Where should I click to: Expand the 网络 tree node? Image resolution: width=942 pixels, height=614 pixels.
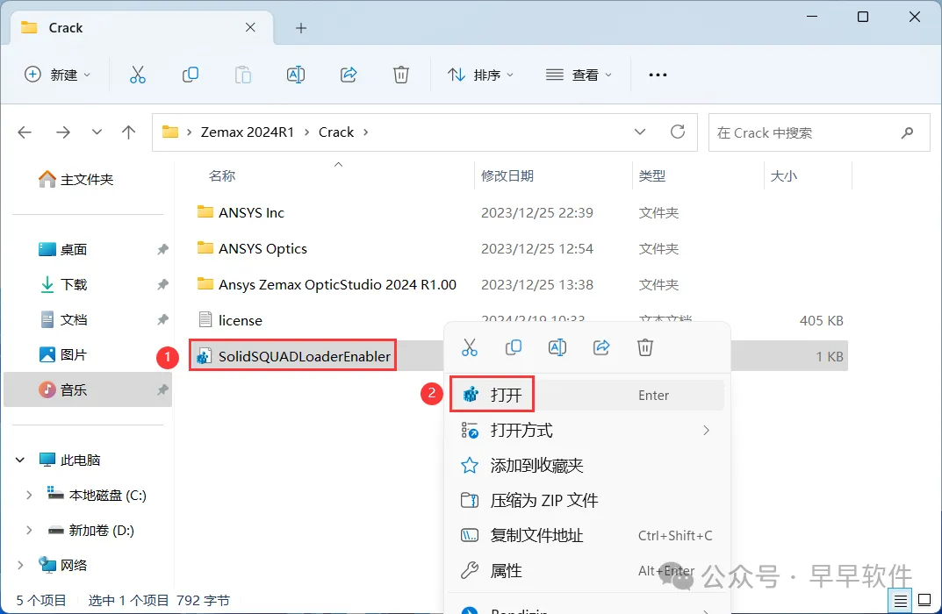[20, 565]
